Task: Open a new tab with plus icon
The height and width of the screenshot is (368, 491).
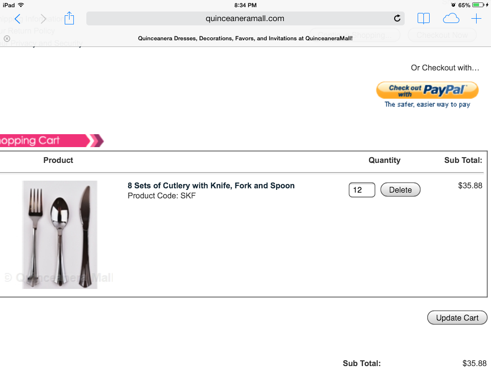Action: pos(476,19)
